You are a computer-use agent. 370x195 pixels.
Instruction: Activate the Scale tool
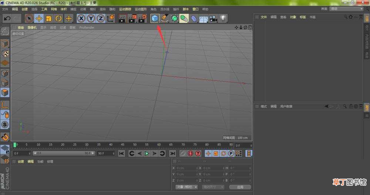pyautogui.click(x=48, y=18)
